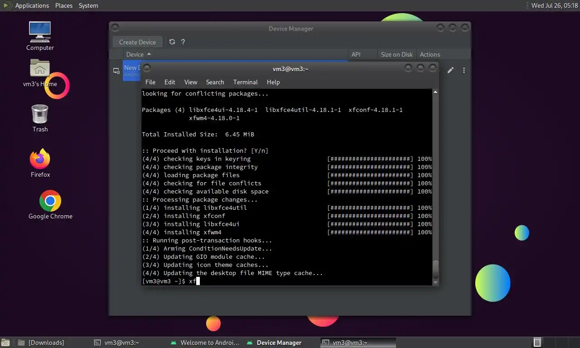The image size is (580, 348).
Task: Click the Create Device button
Action: [x=137, y=42]
